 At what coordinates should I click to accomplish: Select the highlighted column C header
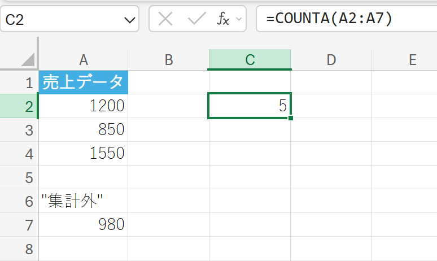[x=250, y=60]
